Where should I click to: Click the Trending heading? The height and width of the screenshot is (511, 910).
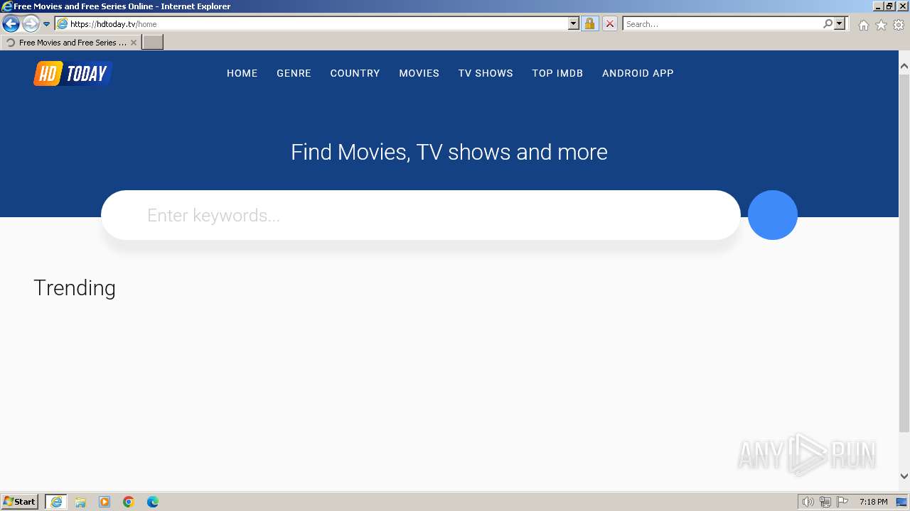(x=75, y=287)
